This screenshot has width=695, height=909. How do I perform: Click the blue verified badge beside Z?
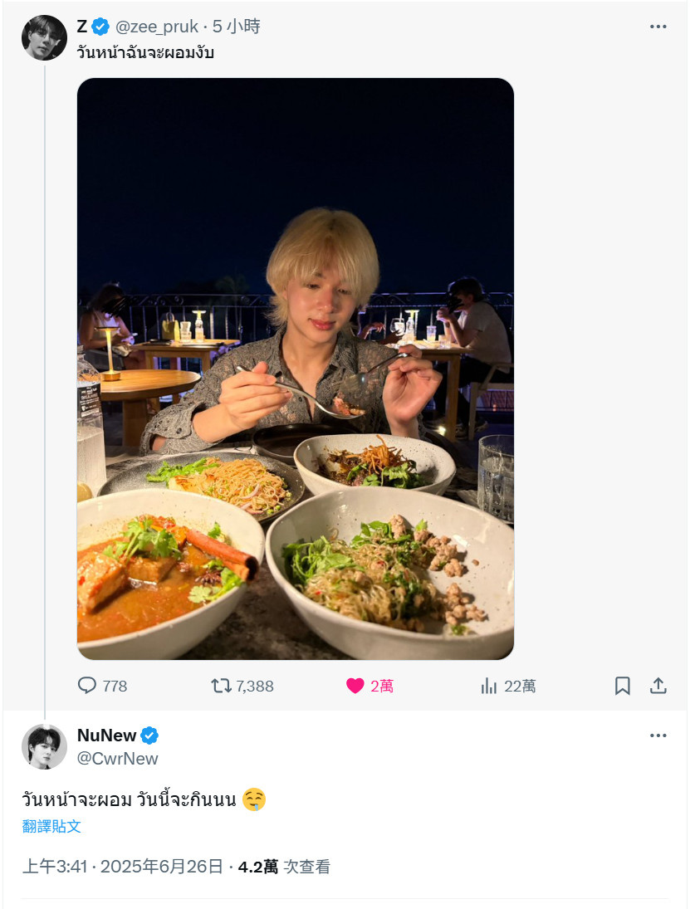point(100,26)
